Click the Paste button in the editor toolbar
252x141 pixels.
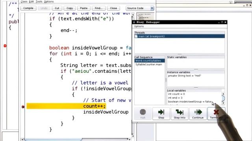click(x=84, y=8)
